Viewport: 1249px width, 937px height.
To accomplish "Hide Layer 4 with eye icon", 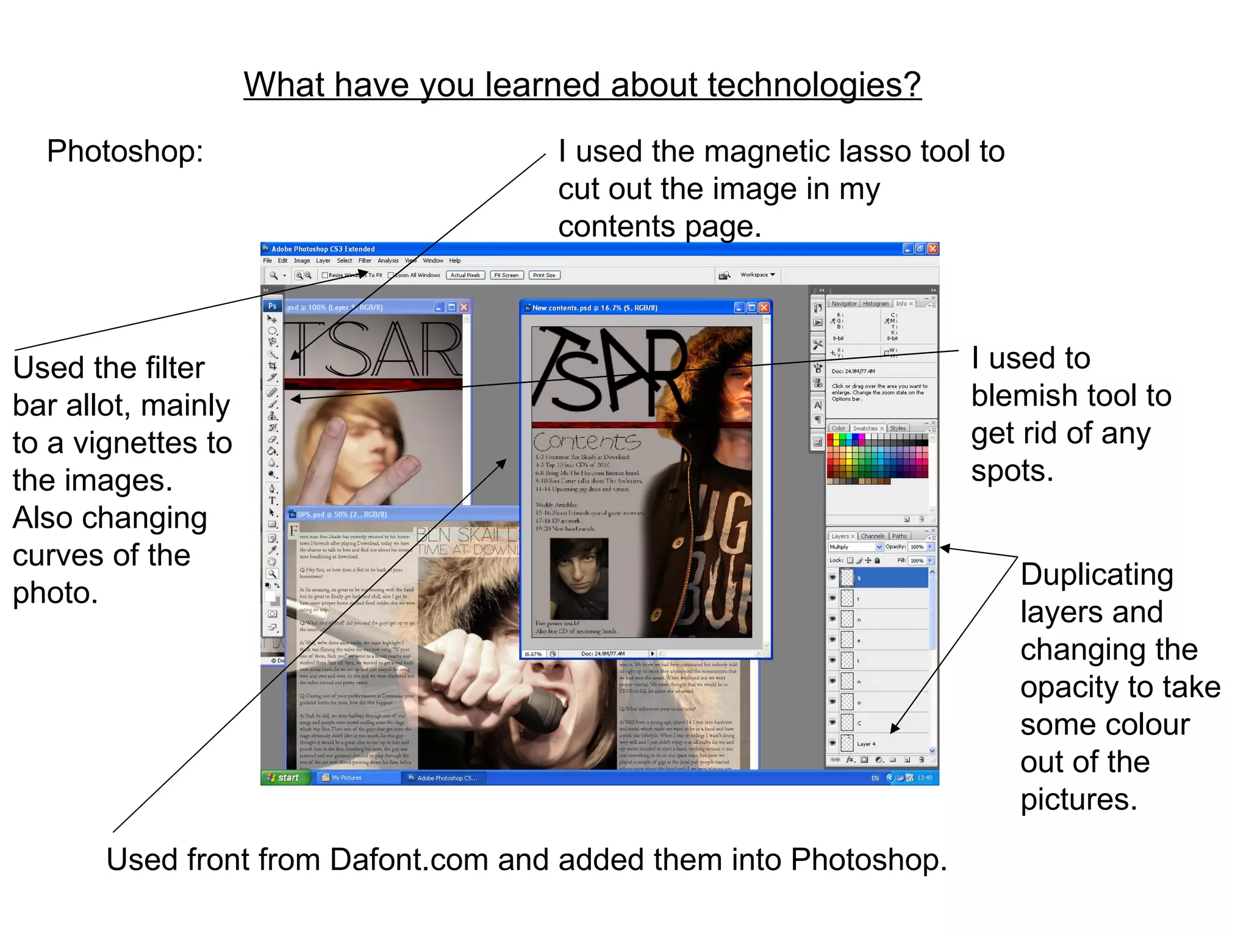I will coord(832,743).
